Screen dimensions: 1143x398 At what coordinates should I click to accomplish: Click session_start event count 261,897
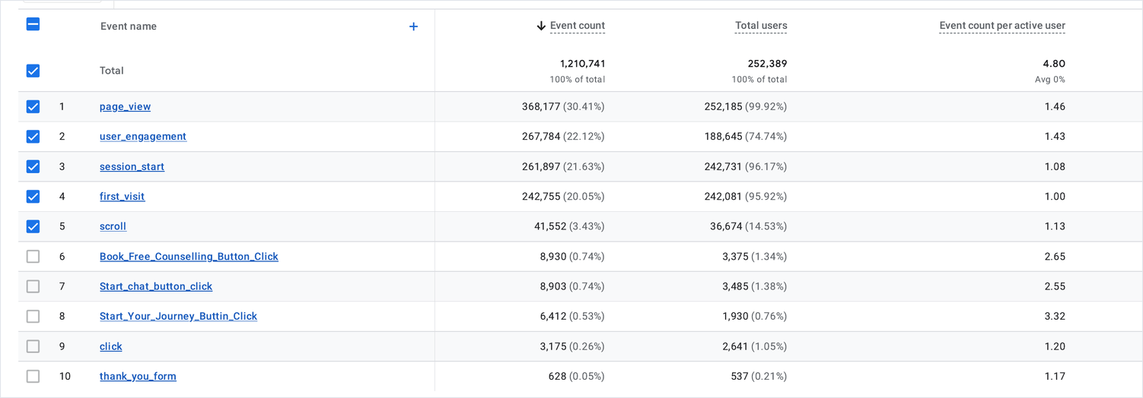click(541, 166)
